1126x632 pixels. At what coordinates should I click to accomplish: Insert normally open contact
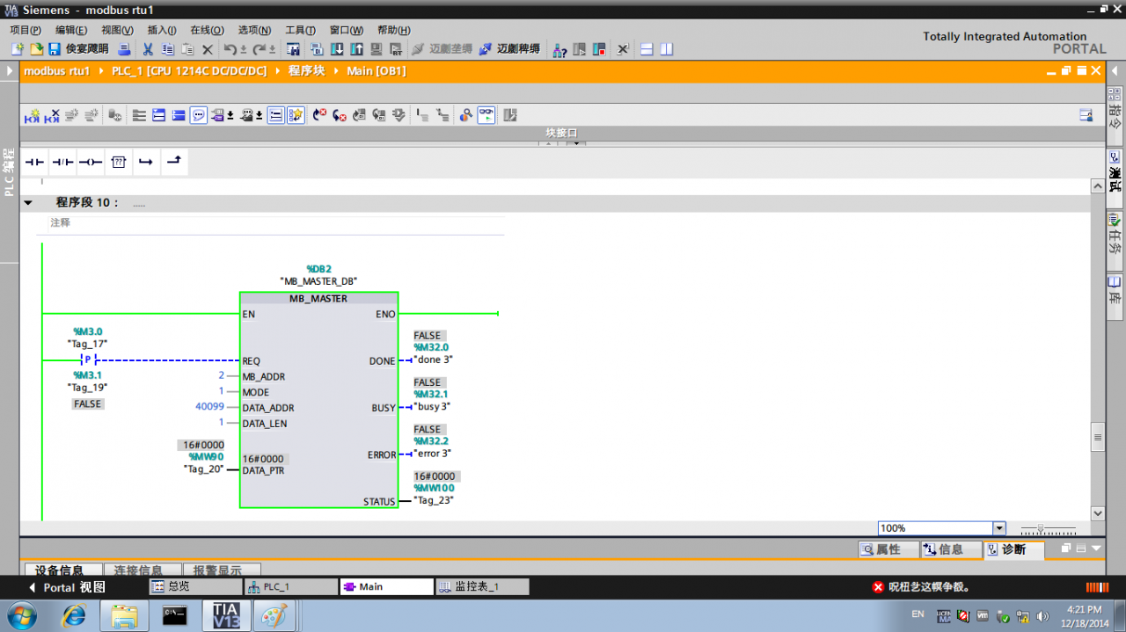(x=34, y=162)
